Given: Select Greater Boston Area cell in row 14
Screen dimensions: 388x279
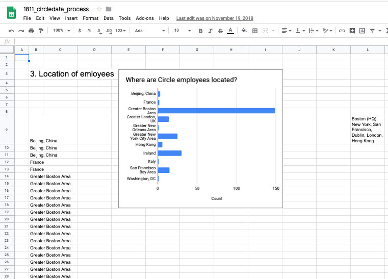Looking at the screenshot, I should point(50,176).
